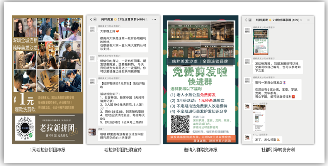
Task: Tap the mute bell icon in 老拉新拼团社群宣传 chat title
Action: coord(146,19)
